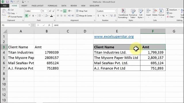The width and height of the screenshot is (184, 103).
Task: Align text left
Action: pyautogui.click(x=58, y=15)
